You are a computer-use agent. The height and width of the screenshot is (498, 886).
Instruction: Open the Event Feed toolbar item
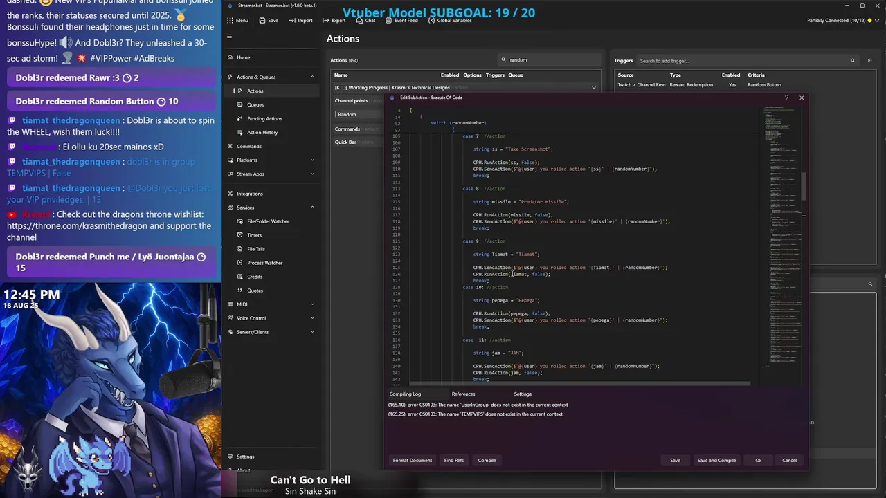pos(401,21)
